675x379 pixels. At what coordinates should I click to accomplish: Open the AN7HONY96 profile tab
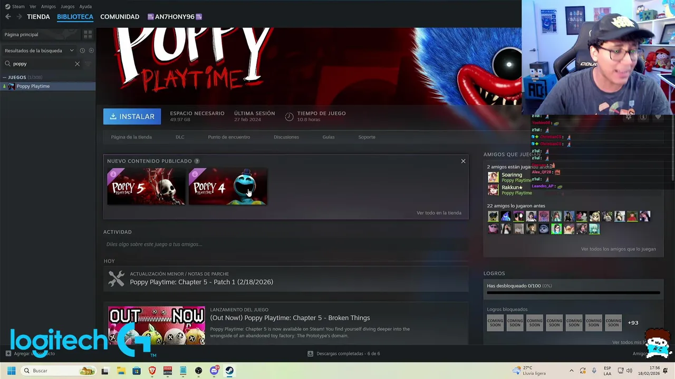pyautogui.click(x=175, y=17)
